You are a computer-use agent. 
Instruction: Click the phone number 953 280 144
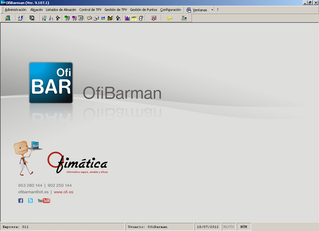[x=30, y=185]
